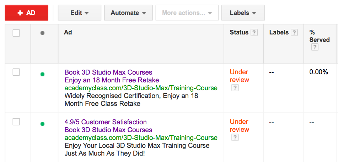This screenshot has width=338, height=162.
Task: Select checkbox for 4.9/5 Customer Satisfaction ad
Action: point(16,122)
